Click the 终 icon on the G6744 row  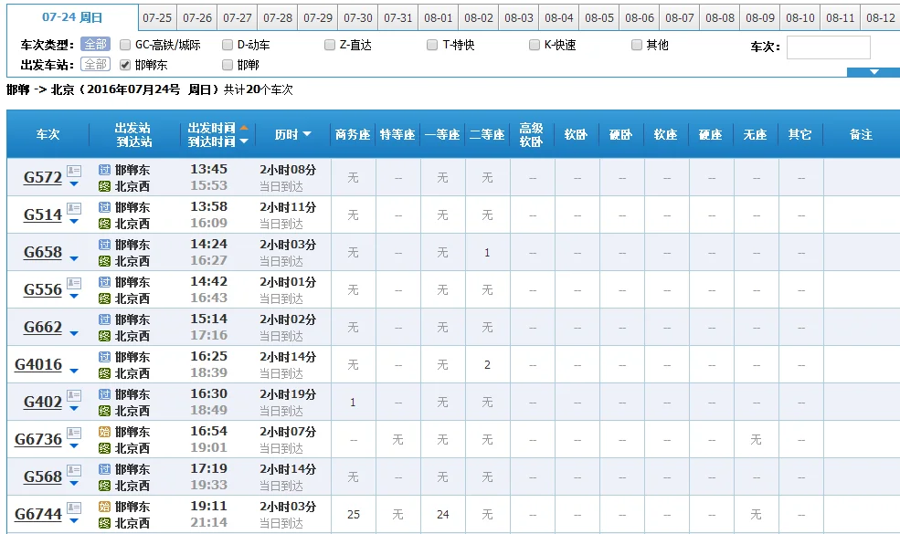click(103, 520)
